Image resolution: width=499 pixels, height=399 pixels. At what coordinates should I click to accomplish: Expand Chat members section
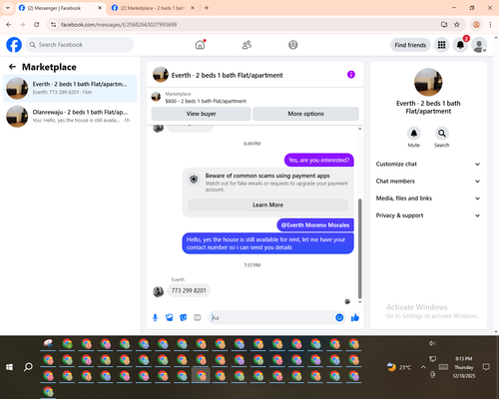pos(428,182)
